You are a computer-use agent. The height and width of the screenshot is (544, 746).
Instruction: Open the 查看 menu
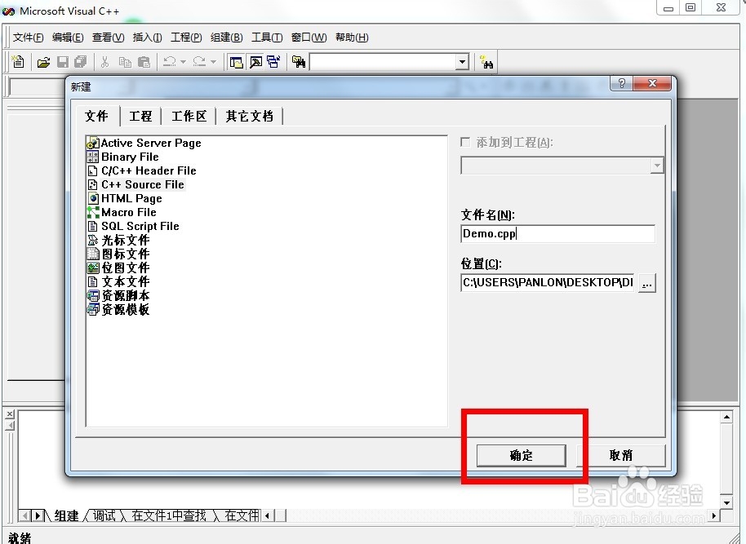(108, 37)
